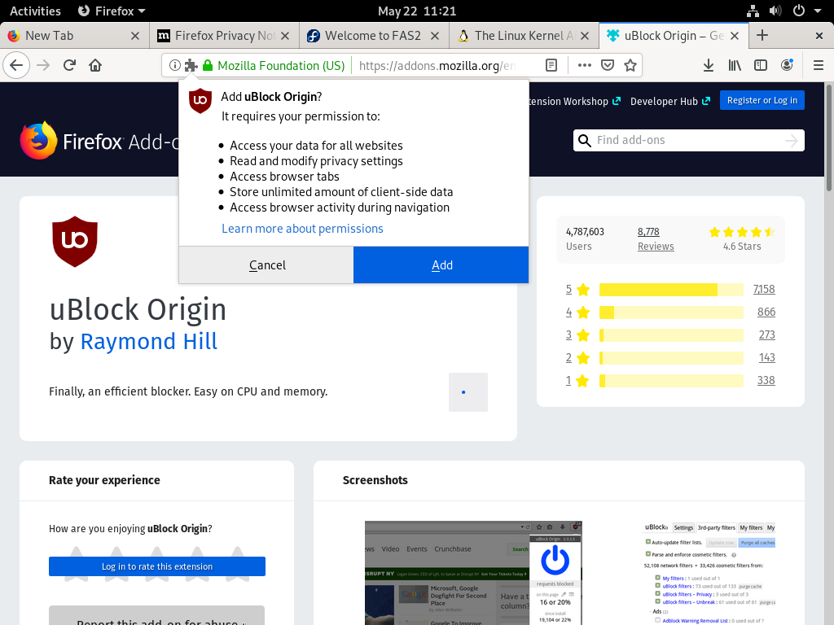Screen dimensions: 834x625
Task: Open the network status icon in top bar
Action: click(x=753, y=11)
